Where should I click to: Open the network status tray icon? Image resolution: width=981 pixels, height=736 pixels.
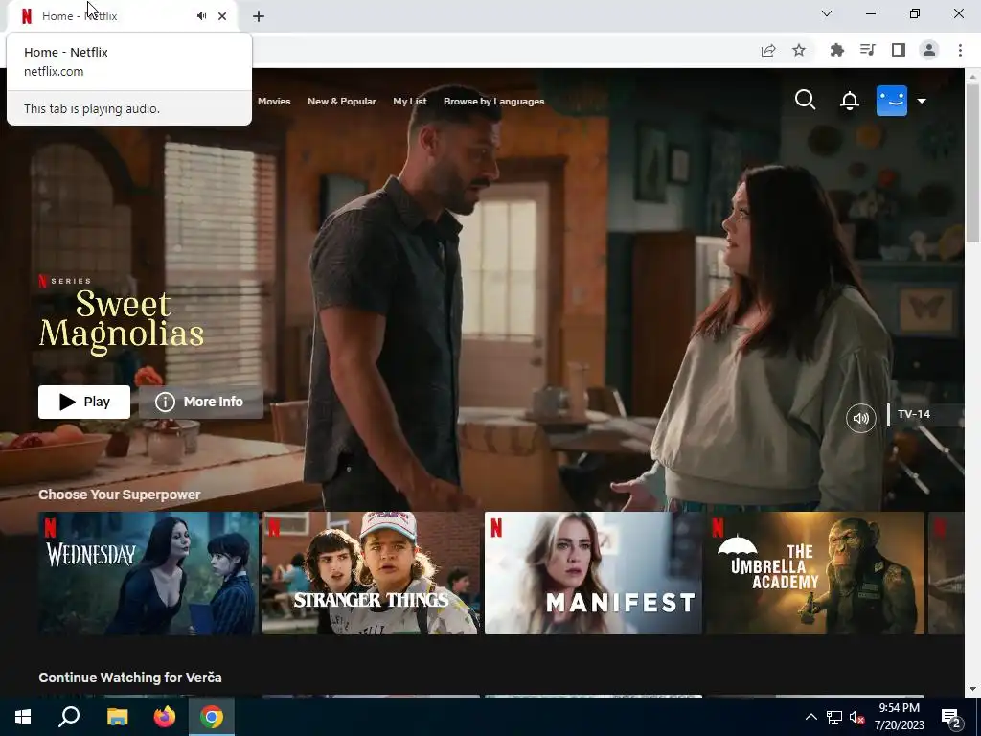pos(834,717)
